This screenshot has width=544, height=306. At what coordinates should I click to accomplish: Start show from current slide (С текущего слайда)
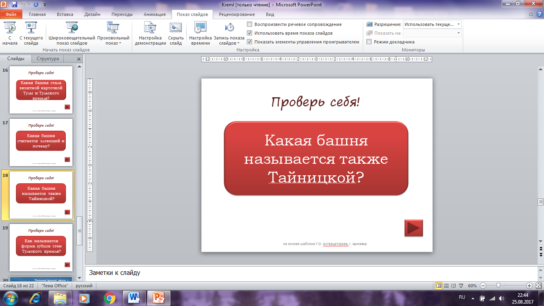31,34
